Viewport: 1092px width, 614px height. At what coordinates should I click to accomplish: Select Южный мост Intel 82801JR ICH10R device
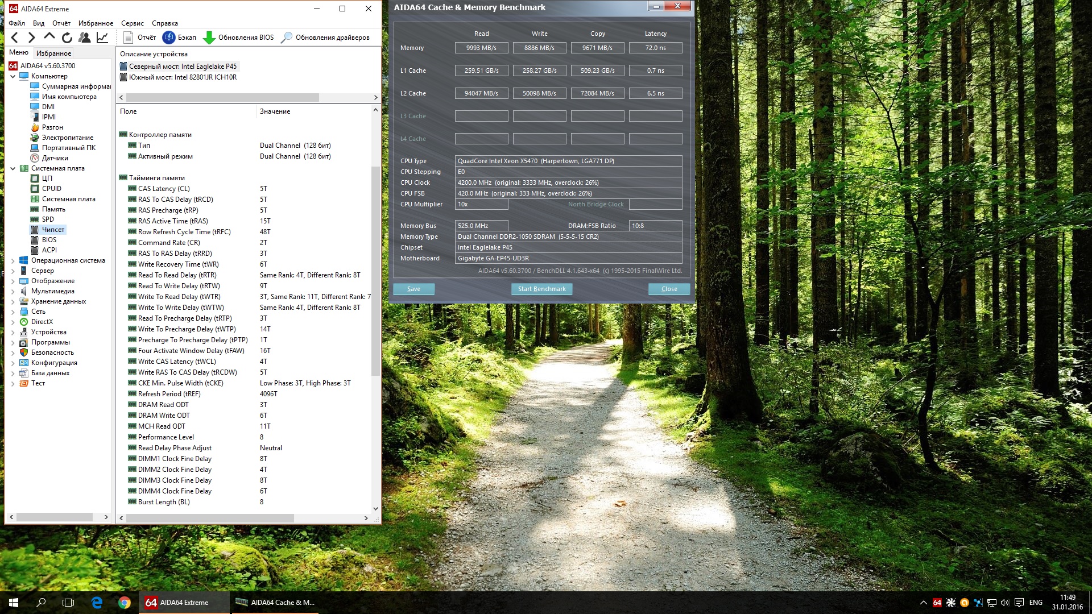(x=182, y=77)
